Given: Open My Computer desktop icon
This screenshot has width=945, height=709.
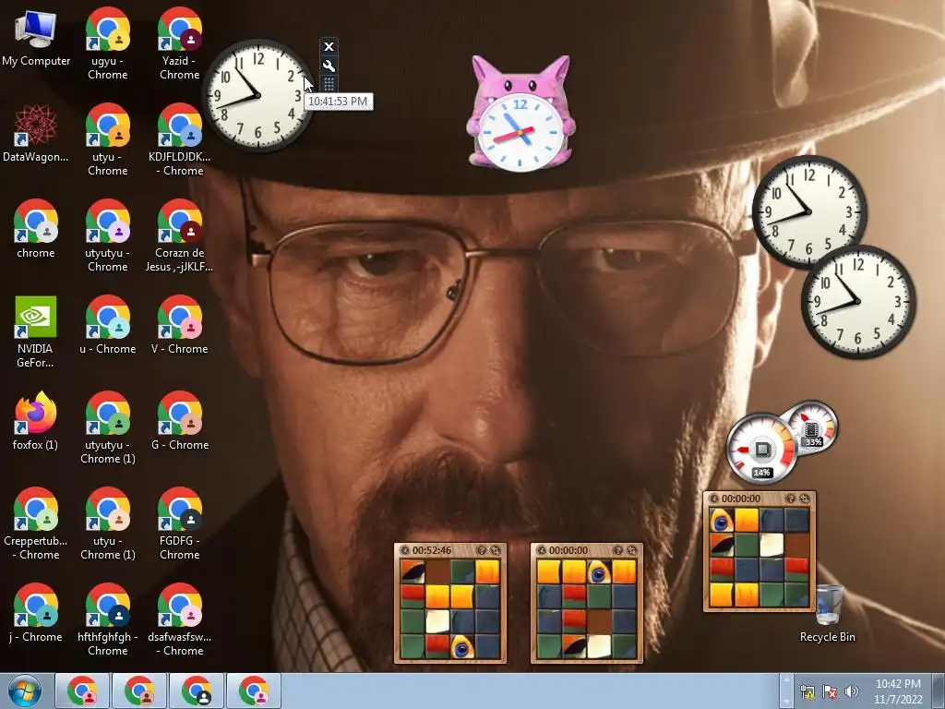Looking at the screenshot, I should [36, 38].
